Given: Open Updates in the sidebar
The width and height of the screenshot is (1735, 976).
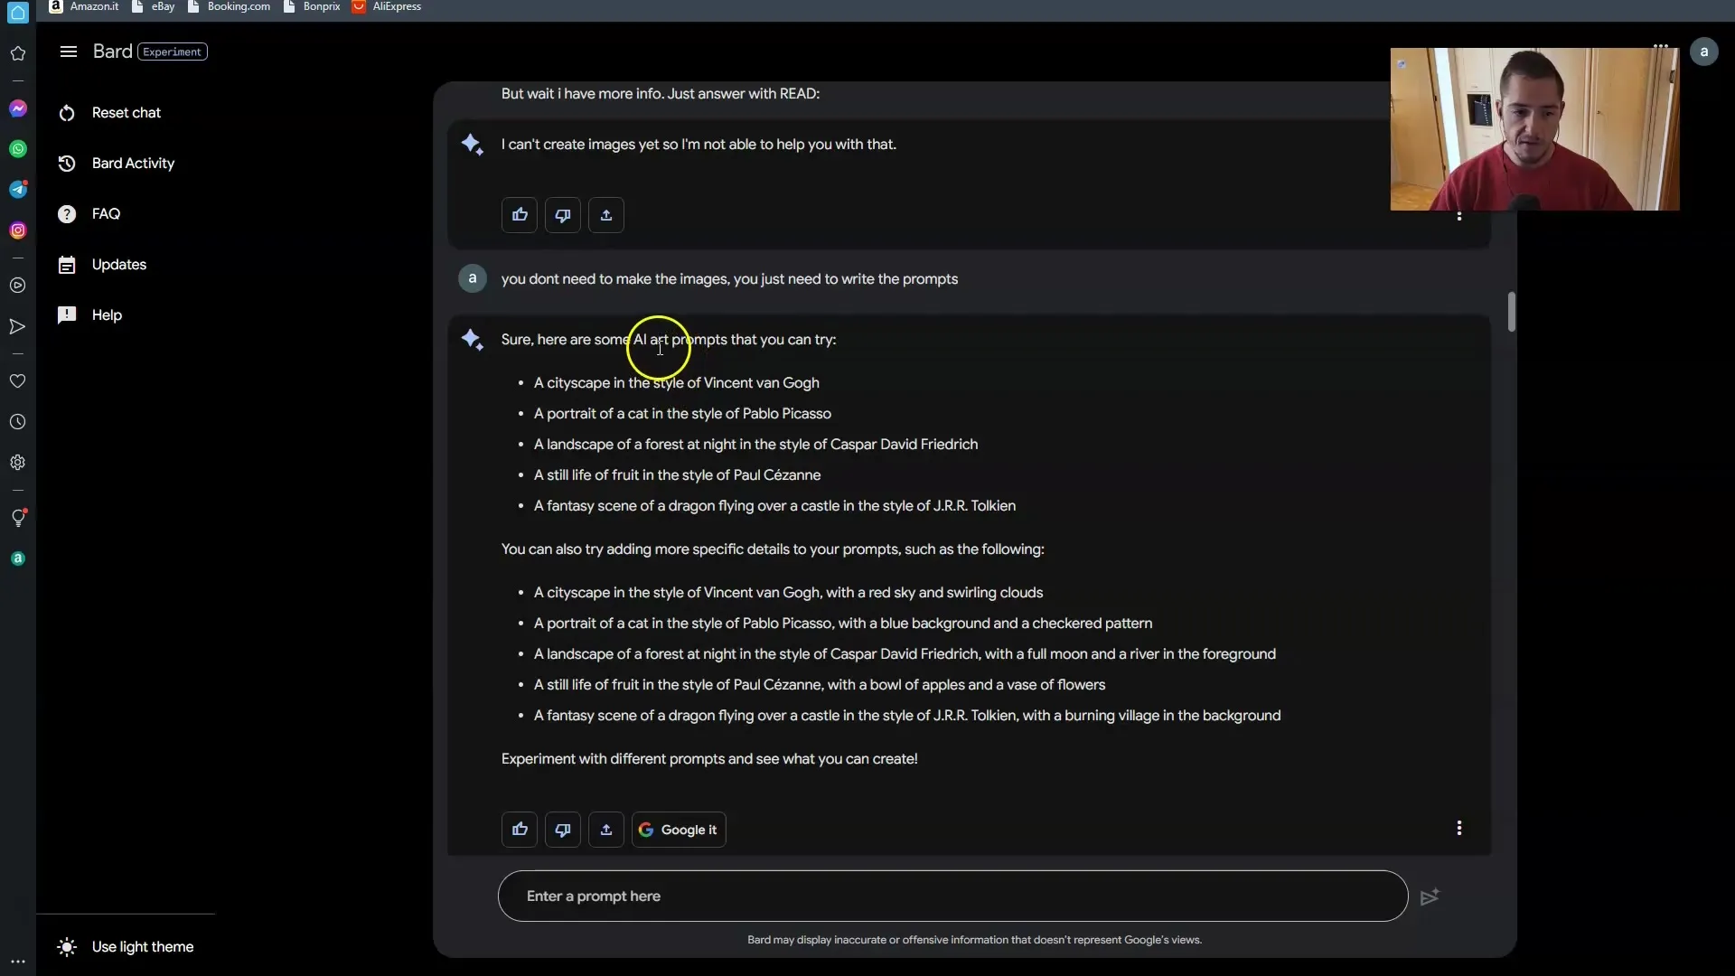Looking at the screenshot, I should 118,265.
